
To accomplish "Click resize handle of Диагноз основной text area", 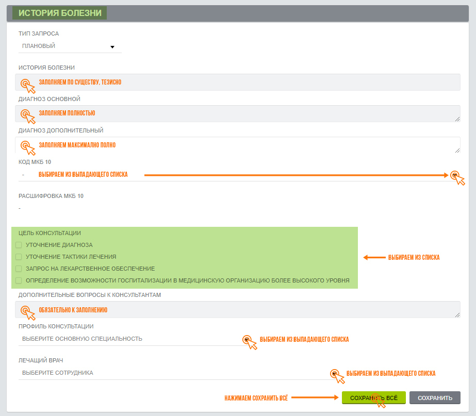I will point(457,119).
